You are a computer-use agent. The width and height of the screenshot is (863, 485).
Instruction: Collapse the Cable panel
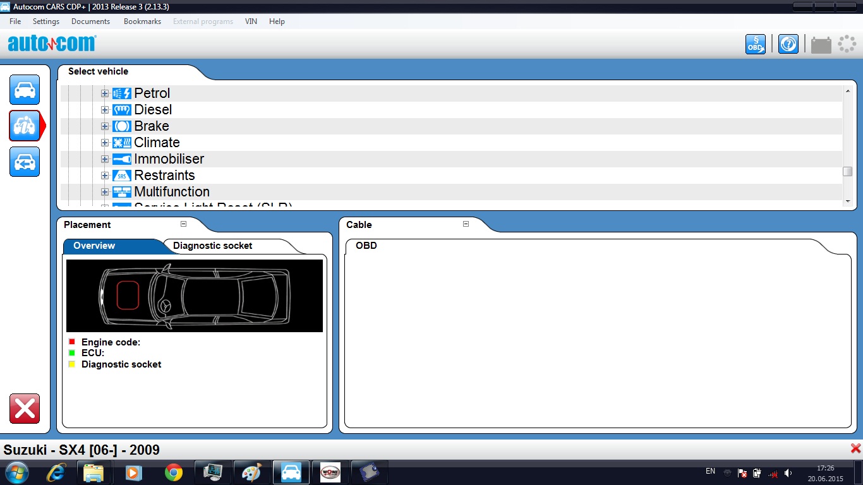(466, 224)
